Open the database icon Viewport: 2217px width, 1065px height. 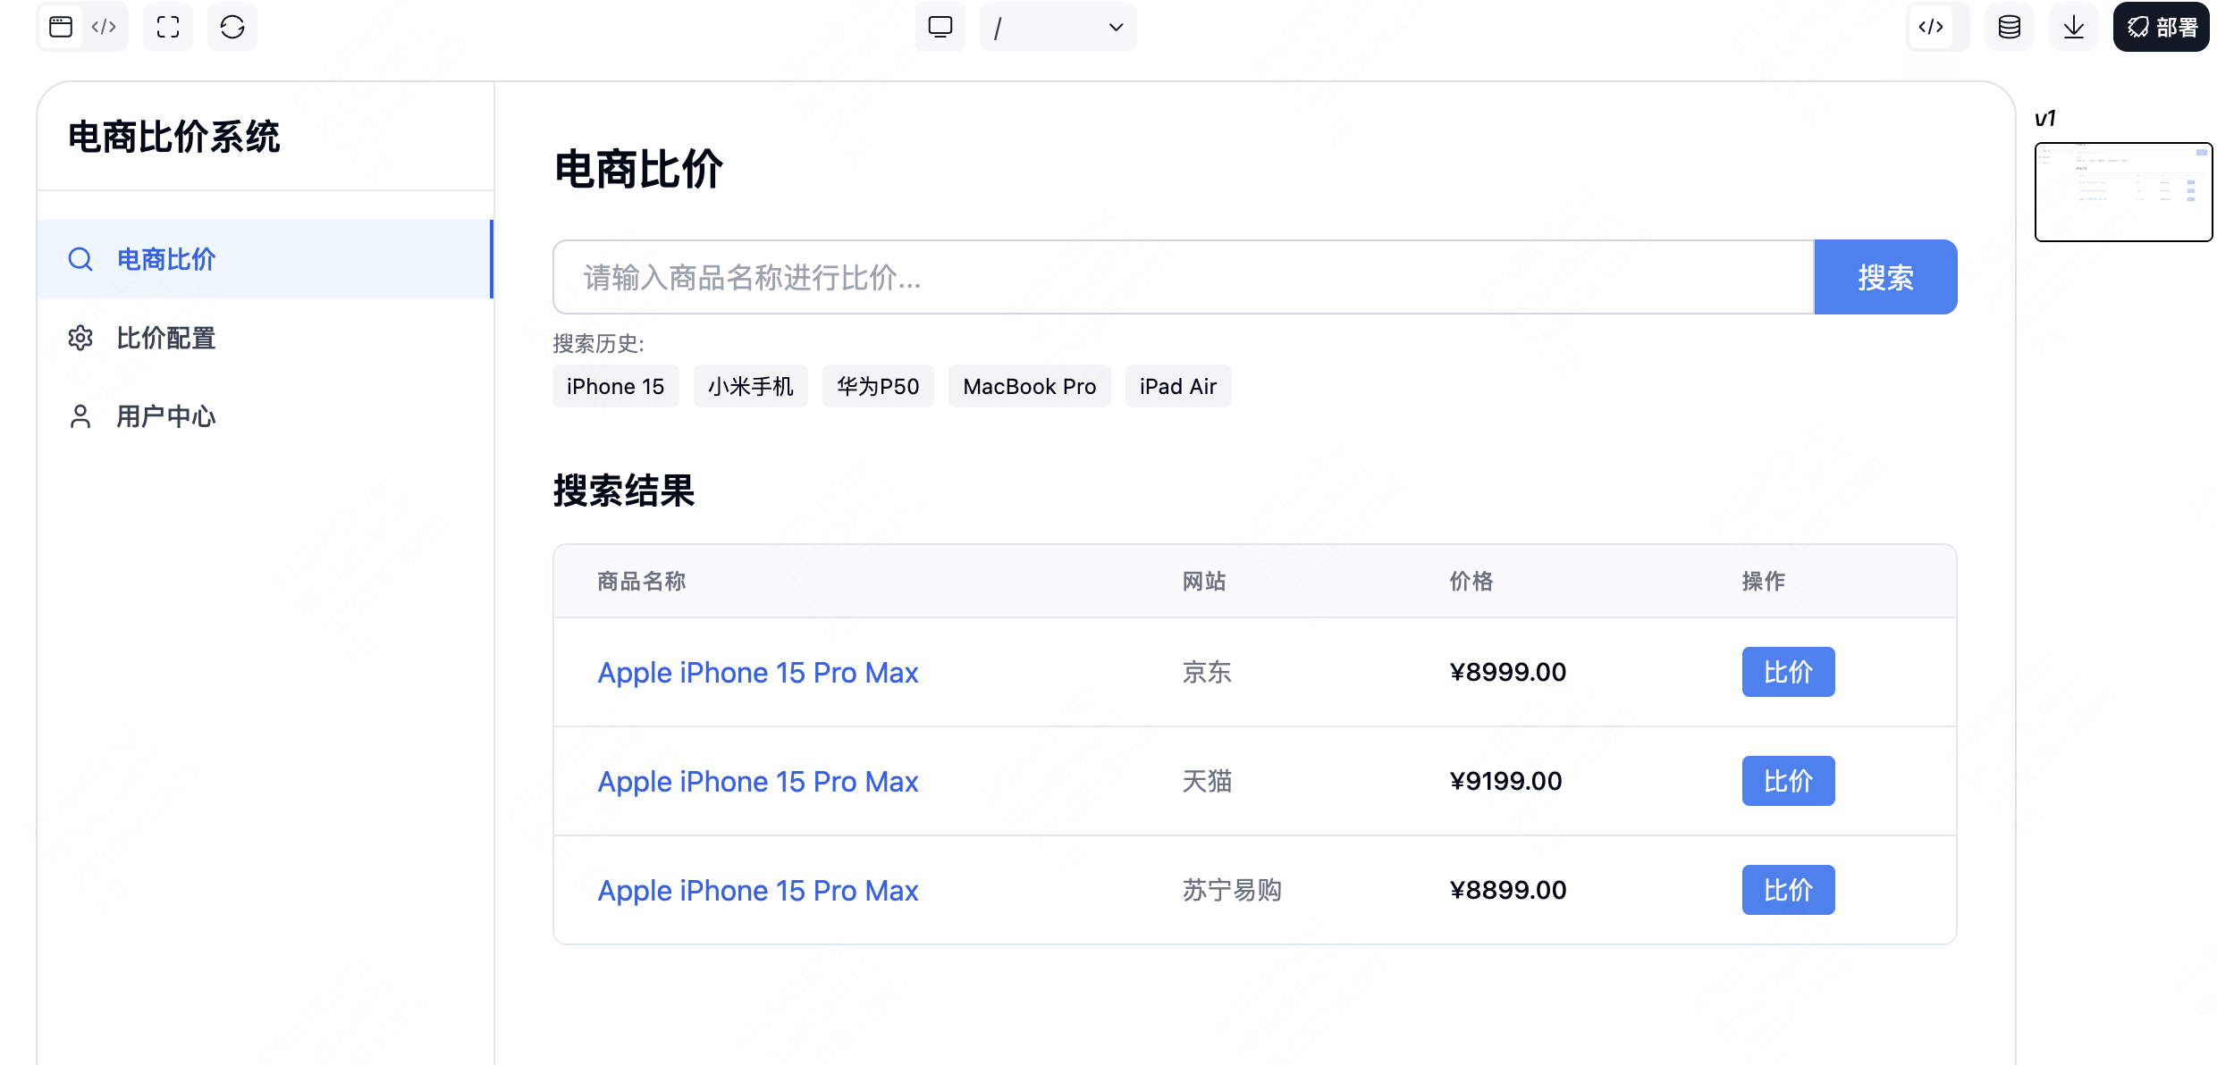click(2010, 27)
